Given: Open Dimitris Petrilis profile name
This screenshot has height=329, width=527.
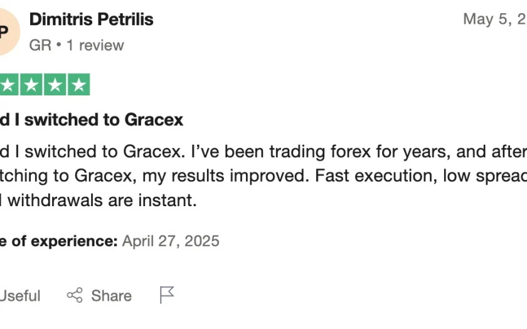Looking at the screenshot, I should (x=92, y=19).
